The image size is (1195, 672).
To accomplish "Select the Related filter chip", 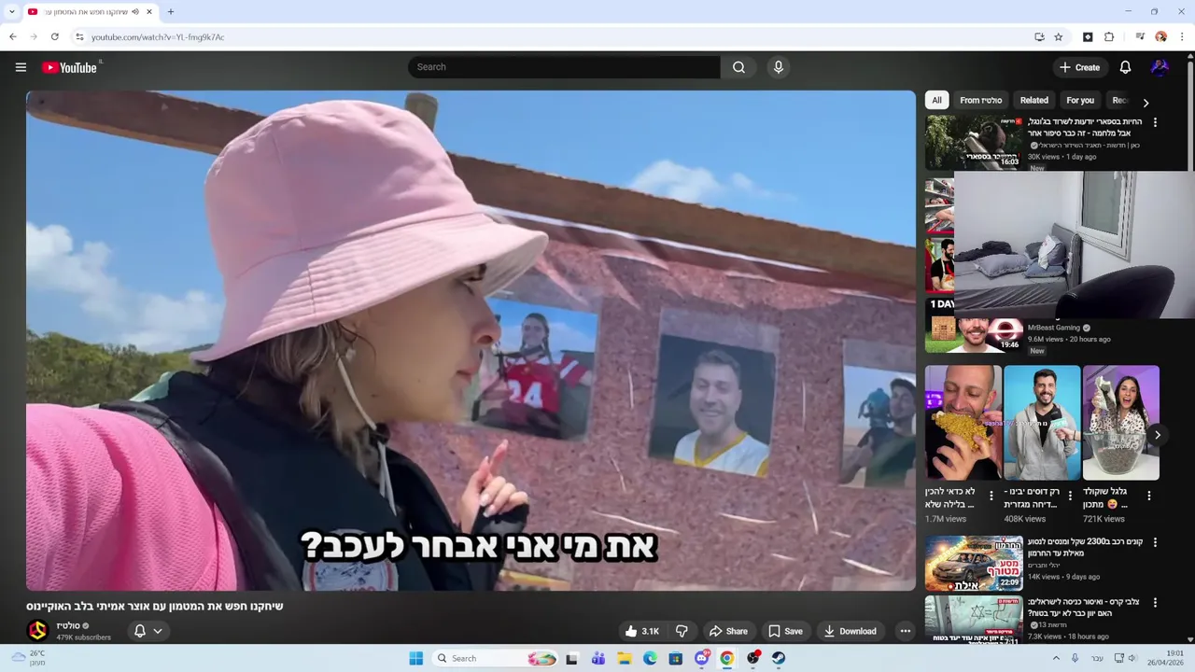I will tap(1033, 100).
